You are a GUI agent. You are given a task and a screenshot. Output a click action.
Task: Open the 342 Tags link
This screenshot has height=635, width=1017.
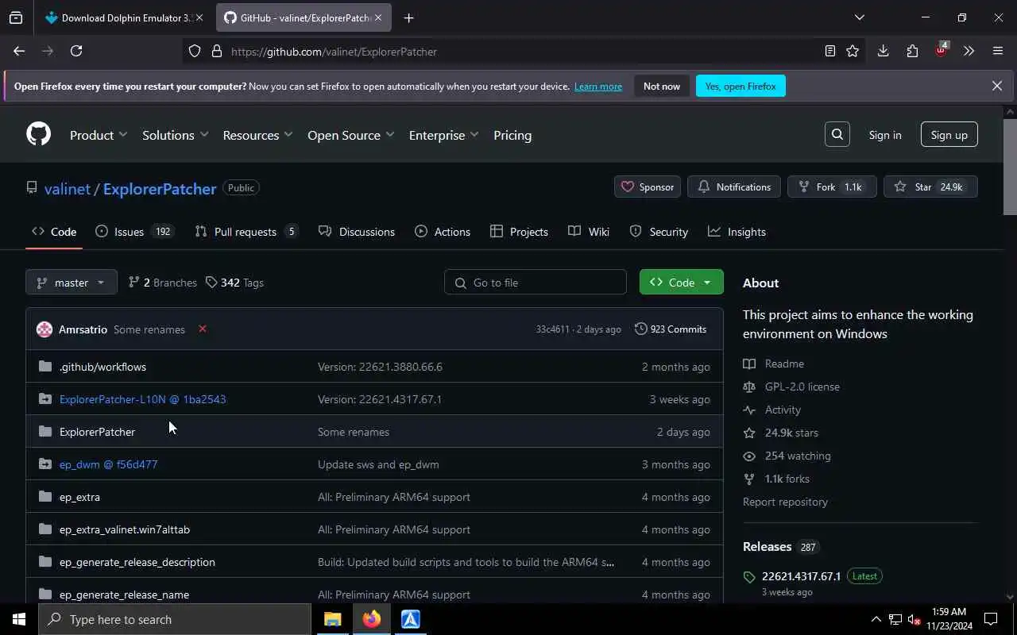(x=234, y=283)
